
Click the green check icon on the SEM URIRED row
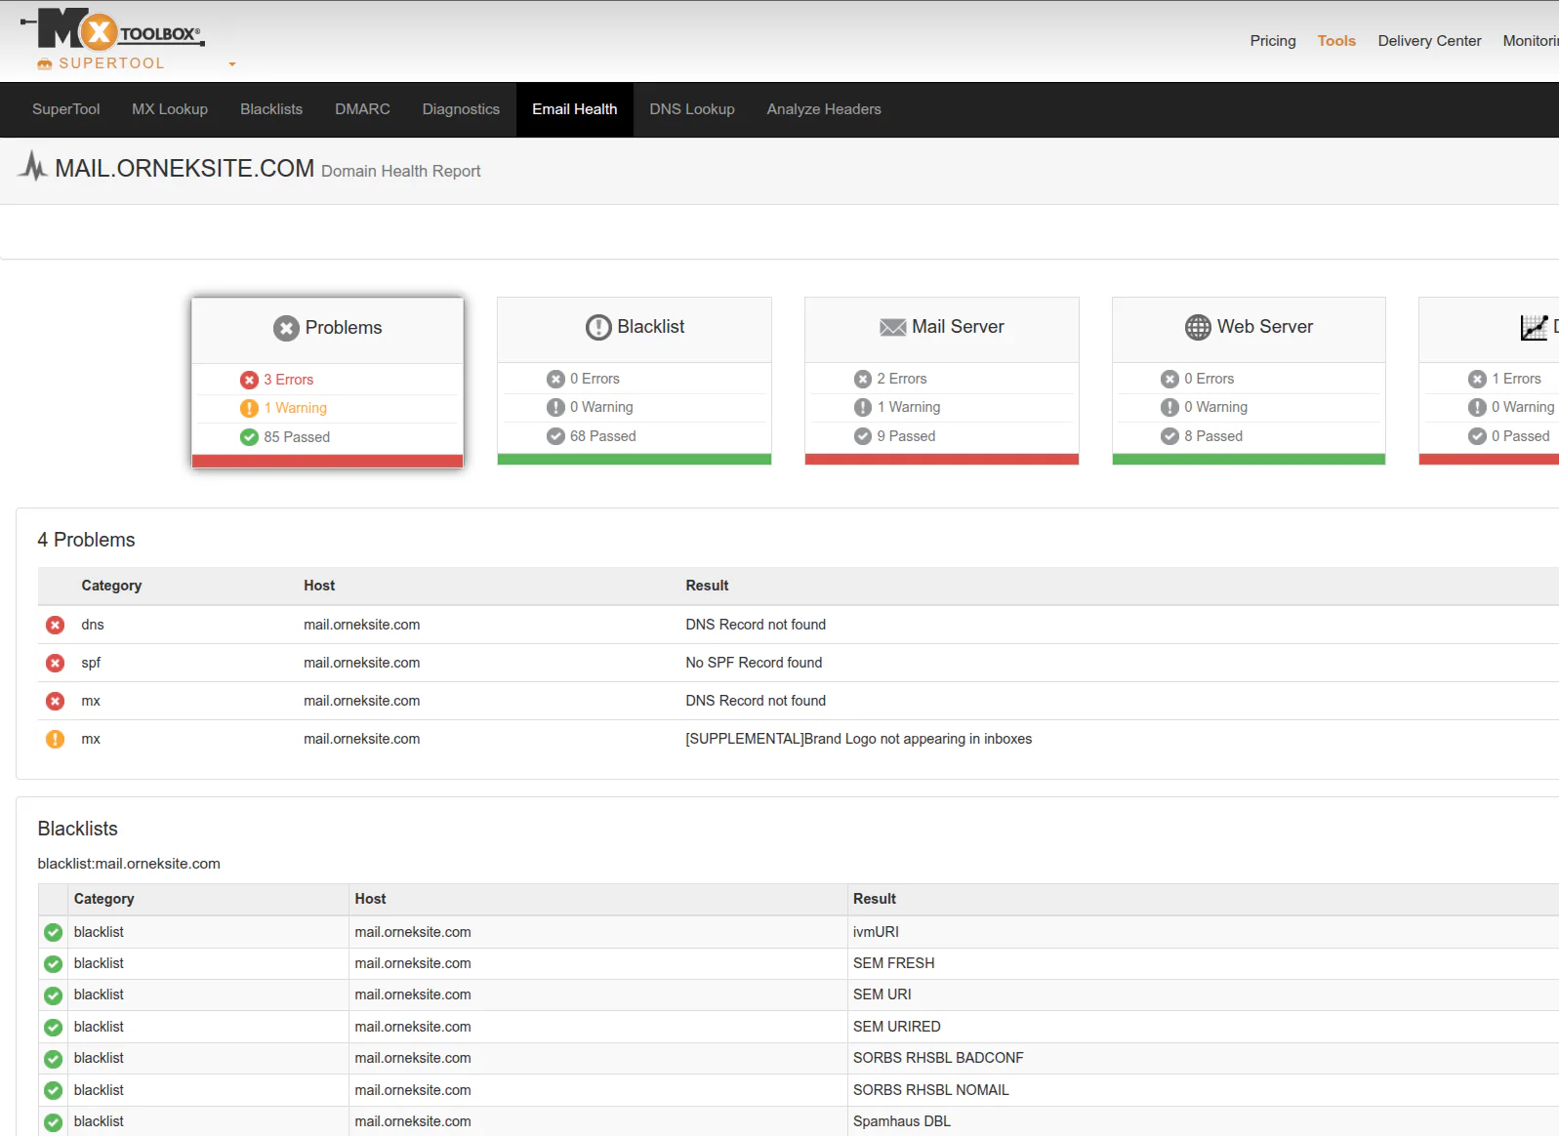54,1028
